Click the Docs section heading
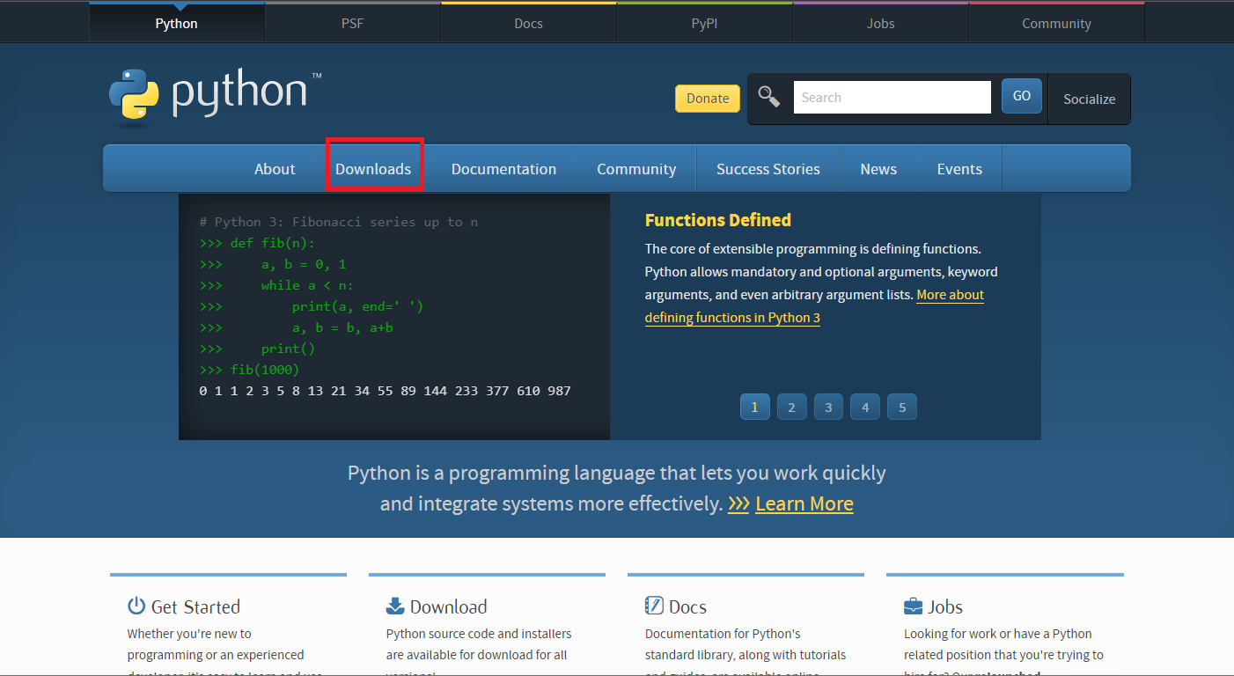1234x676 pixels. (x=687, y=606)
